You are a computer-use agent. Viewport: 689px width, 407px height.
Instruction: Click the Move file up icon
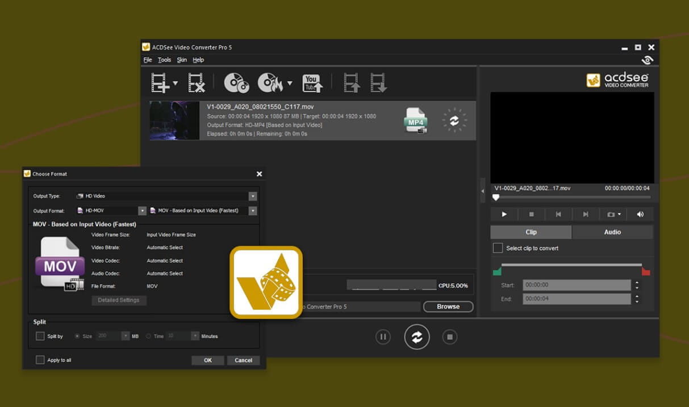[352, 83]
